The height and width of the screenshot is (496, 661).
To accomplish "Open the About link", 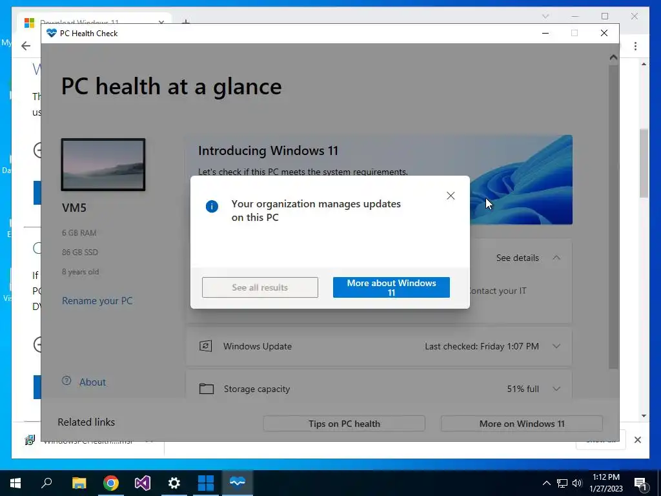I will [93, 382].
